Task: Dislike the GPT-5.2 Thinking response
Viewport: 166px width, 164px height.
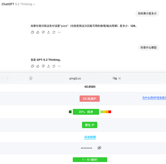Action: tap(43, 66)
